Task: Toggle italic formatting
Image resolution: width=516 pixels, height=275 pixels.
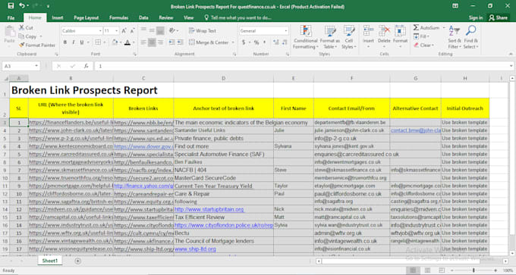Action: click(x=73, y=42)
